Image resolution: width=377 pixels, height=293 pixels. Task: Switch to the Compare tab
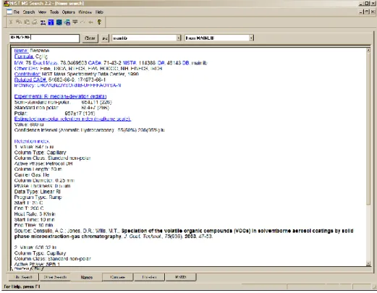[118, 277]
